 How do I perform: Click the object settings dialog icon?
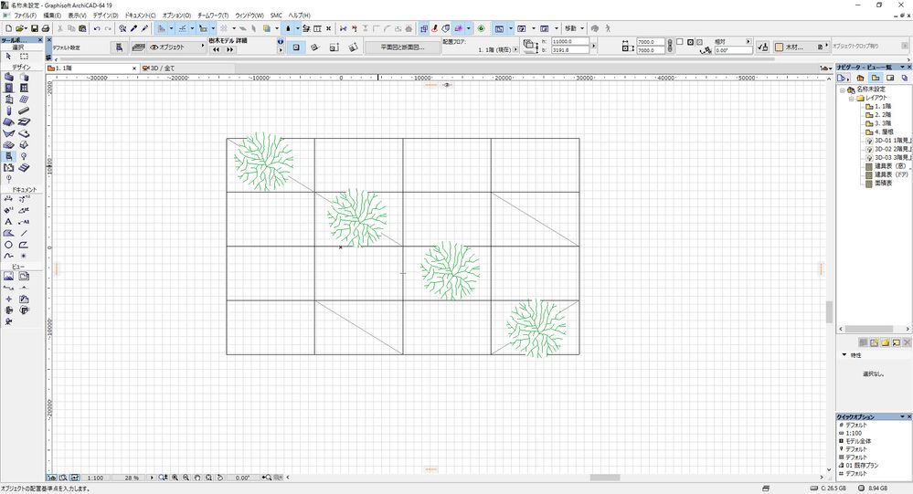[119, 47]
